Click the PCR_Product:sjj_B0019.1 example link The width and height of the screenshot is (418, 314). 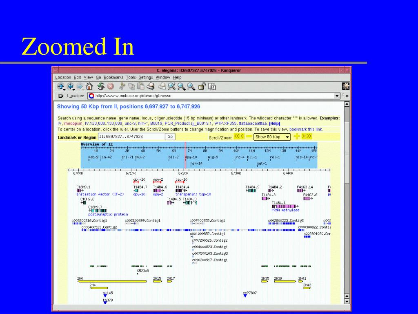pyautogui.click(x=188, y=123)
